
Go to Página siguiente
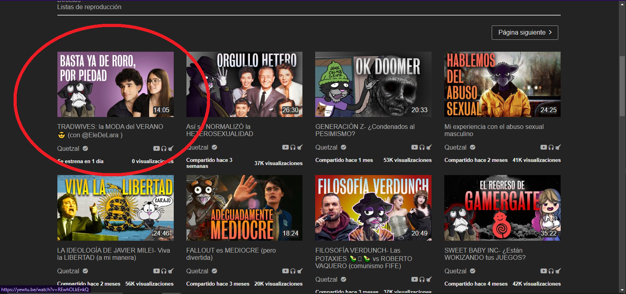coord(525,33)
